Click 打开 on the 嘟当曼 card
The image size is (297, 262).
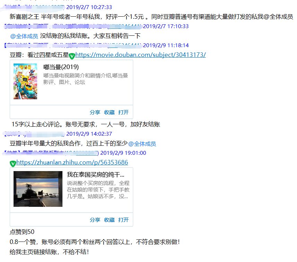123,112
